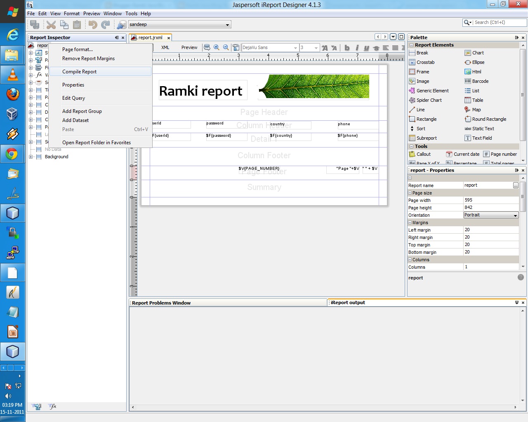Choose the Text Field element
This screenshot has width=528, height=422.
click(x=478, y=138)
